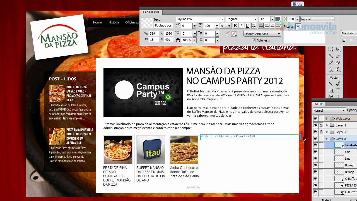The width and height of the screenshot is (357, 201).
Task: Select the Eraser tool in the tools panel
Action: pos(338,63)
